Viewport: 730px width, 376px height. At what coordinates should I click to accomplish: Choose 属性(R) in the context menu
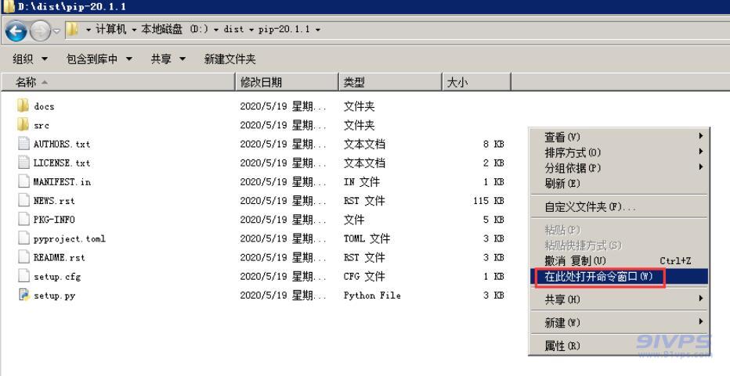click(619, 346)
